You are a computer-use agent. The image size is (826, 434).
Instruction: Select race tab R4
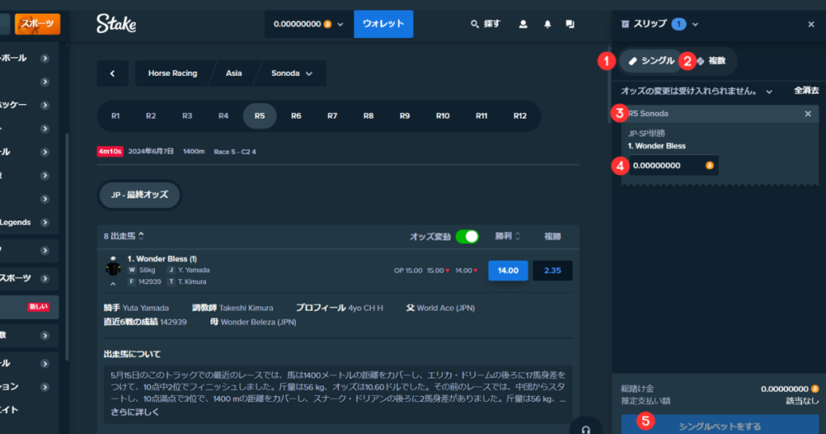pyautogui.click(x=223, y=116)
